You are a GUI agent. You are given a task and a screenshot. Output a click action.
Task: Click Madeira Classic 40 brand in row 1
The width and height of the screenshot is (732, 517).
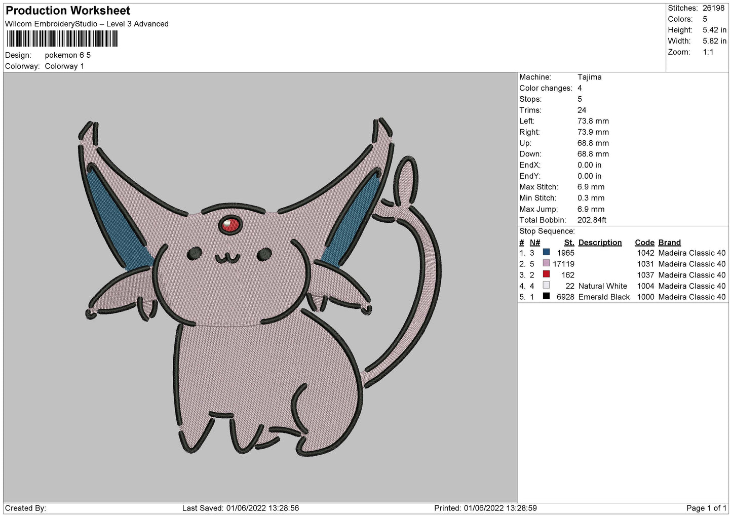(692, 253)
